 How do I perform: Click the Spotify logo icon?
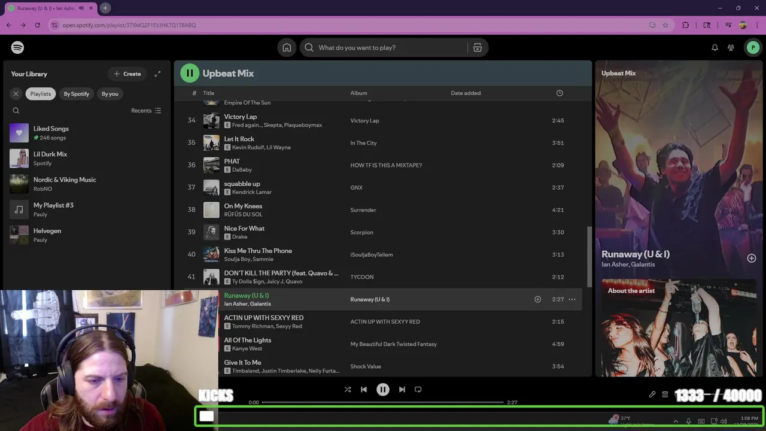17,47
